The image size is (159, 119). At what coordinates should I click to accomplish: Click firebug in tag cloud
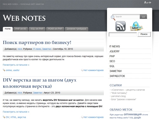pyautogui.click(x=120, y=118)
